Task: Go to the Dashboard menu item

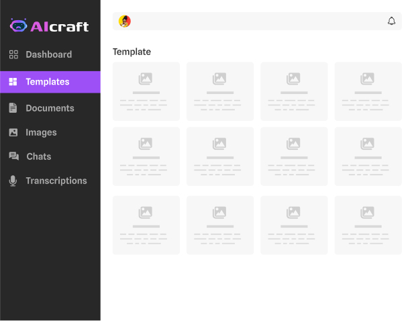Action: [48, 54]
